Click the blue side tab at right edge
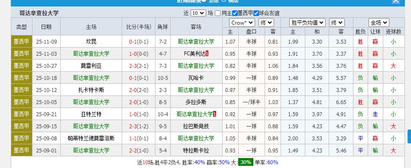Viewport: 411px width, 168px height. (x=409, y=136)
